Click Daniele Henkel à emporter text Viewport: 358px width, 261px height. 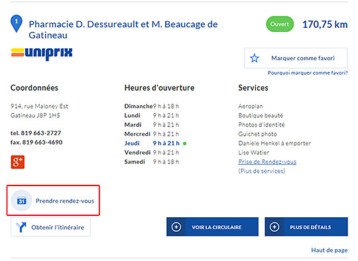pyautogui.click(x=274, y=143)
